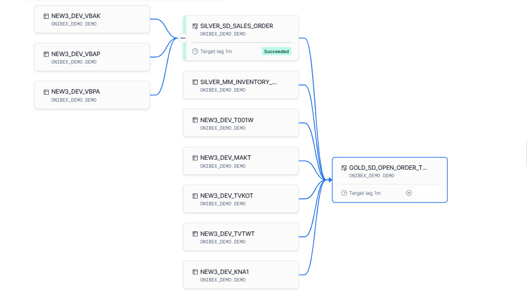Click the NEW3_DEV_KNA1 table icon

click(195, 272)
